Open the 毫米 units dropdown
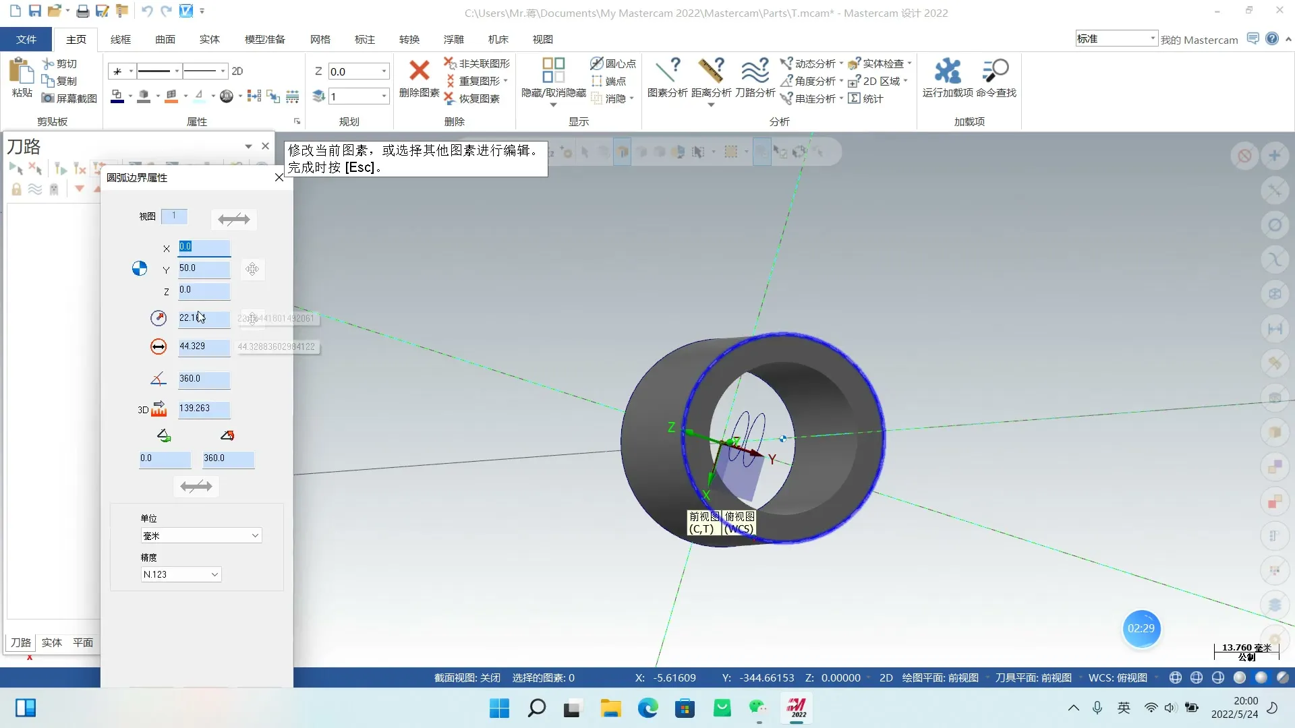This screenshot has width=1295, height=728. 255,536
